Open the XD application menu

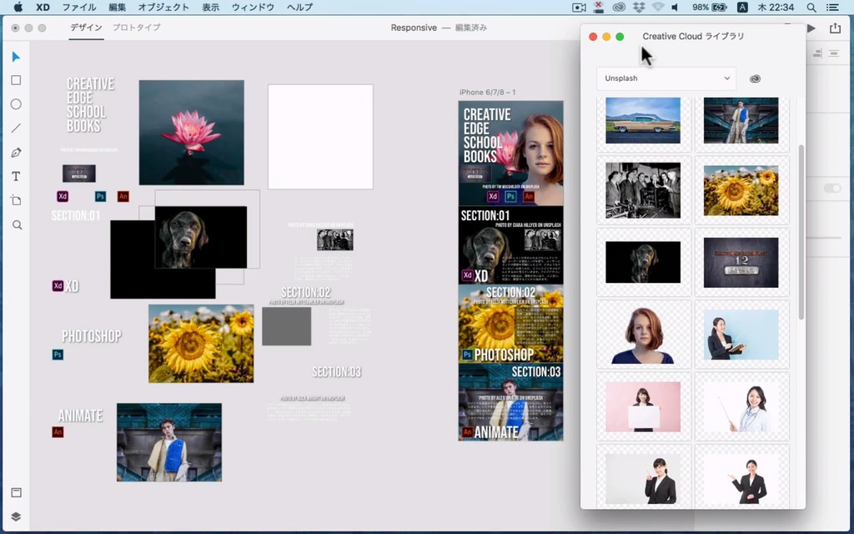coord(43,7)
